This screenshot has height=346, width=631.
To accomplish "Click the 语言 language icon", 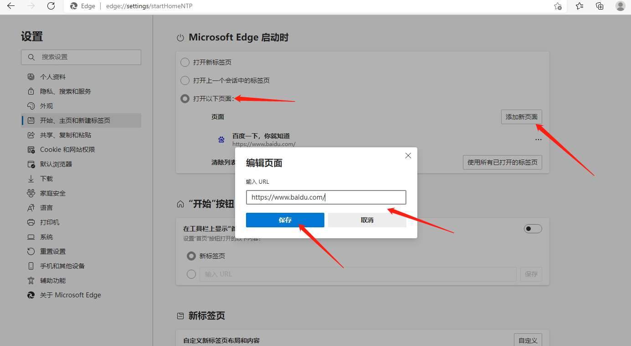I will coord(31,208).
